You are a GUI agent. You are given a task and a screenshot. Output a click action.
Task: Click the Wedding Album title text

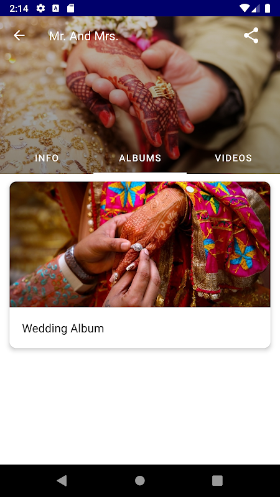pos(63,329)
